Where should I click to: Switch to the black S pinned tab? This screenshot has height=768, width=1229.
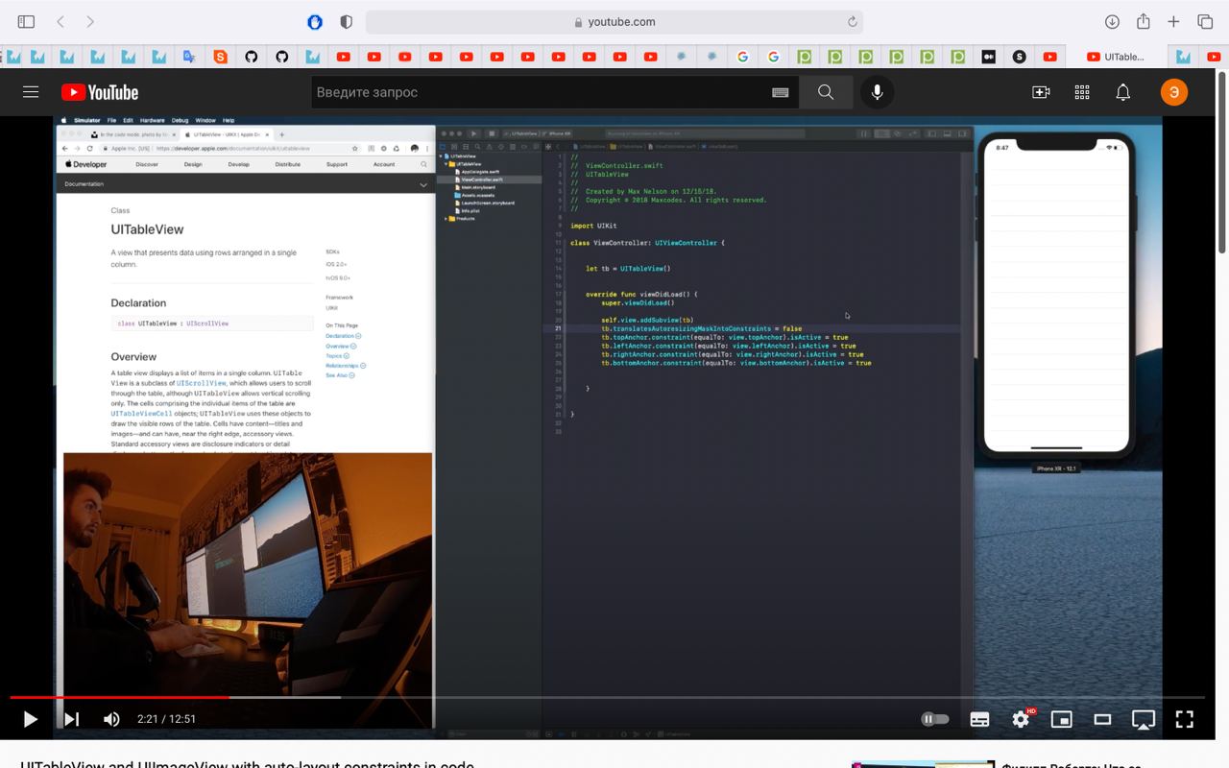[1019, 57]
